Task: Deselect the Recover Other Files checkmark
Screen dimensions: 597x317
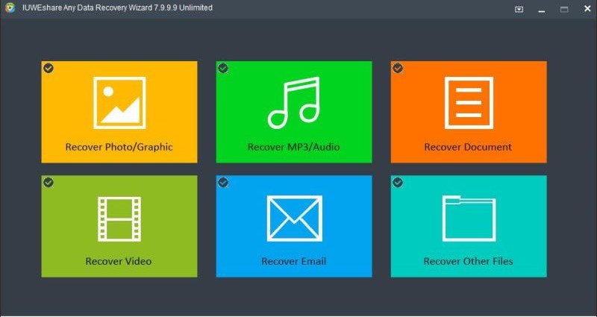Action: pyautogui.click(x=398, y=182)
